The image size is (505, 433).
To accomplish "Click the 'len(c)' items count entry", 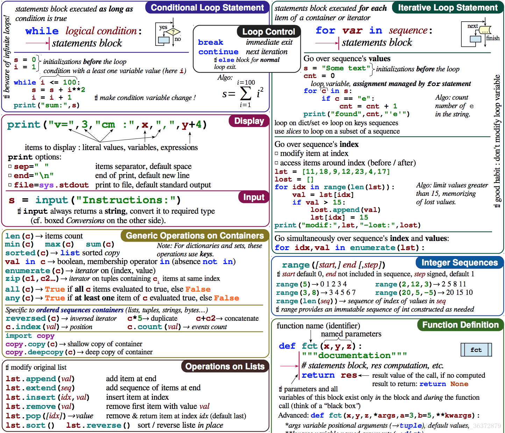I will (x=44, y=236).
